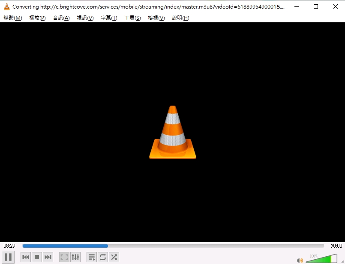Open extended settings and effects
Screen dimensions: 345x264
coord(75,257)
